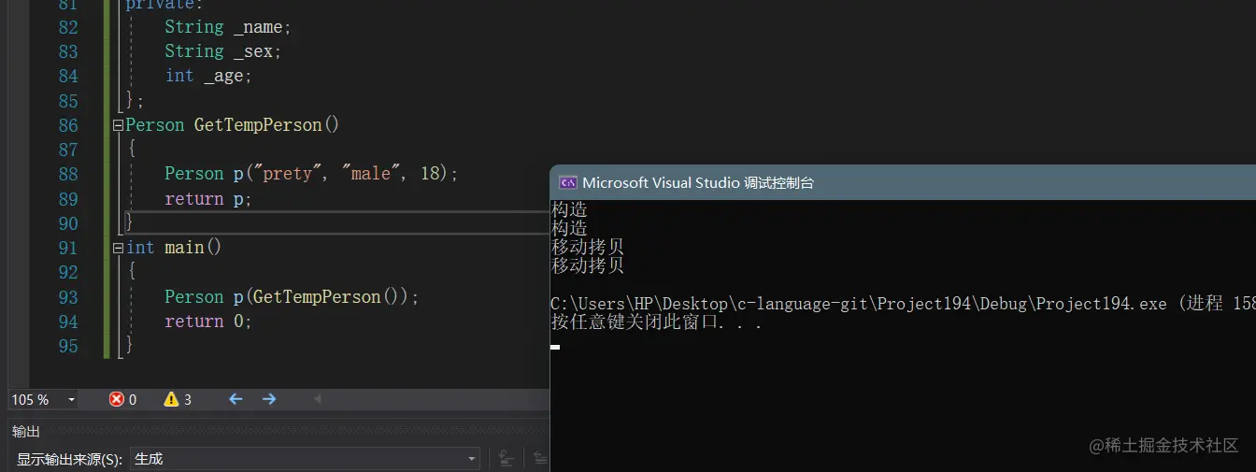
Task: Click the first disabled output toolbar icon
Action: pyautogui.click(x=506, y=458)
